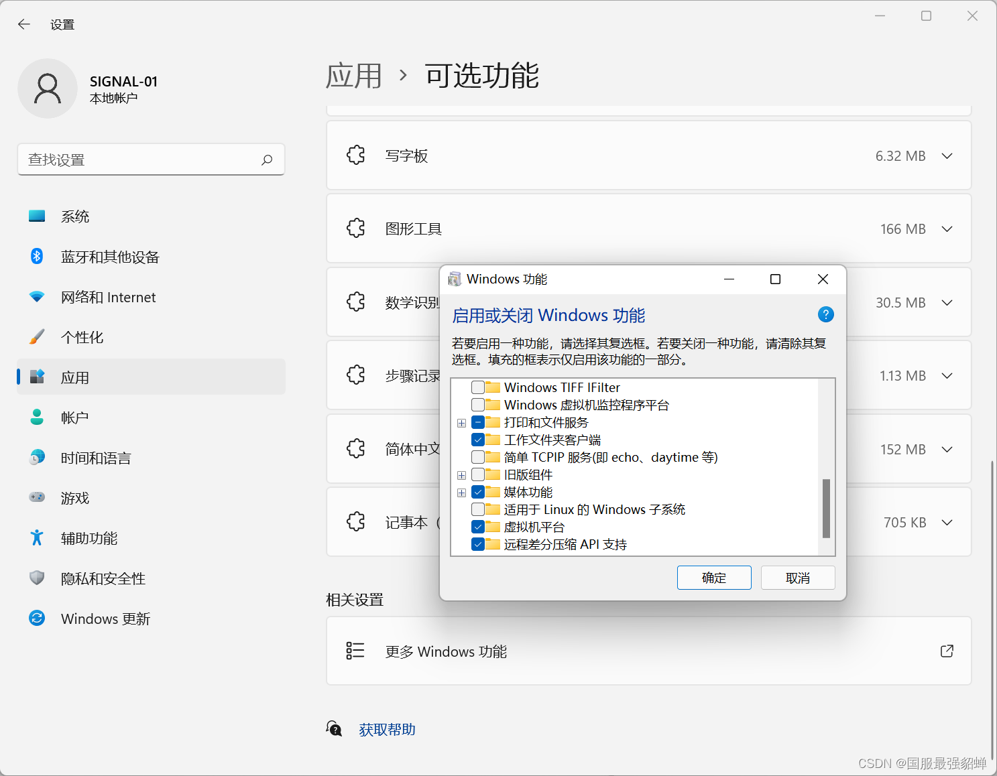Click the puzzle icon next to 简体中文
This screenshot has height=776, width=997.
click(356, 449)
